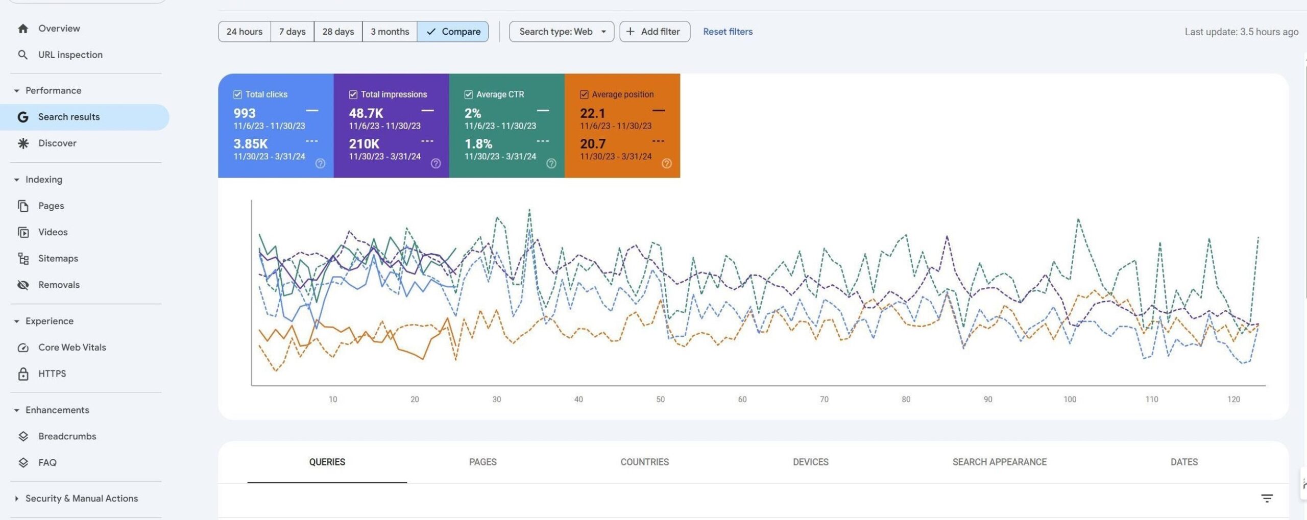Open the table filter icon
The width and height of the screenshot is (1307, 520).
pos(1267,498)
